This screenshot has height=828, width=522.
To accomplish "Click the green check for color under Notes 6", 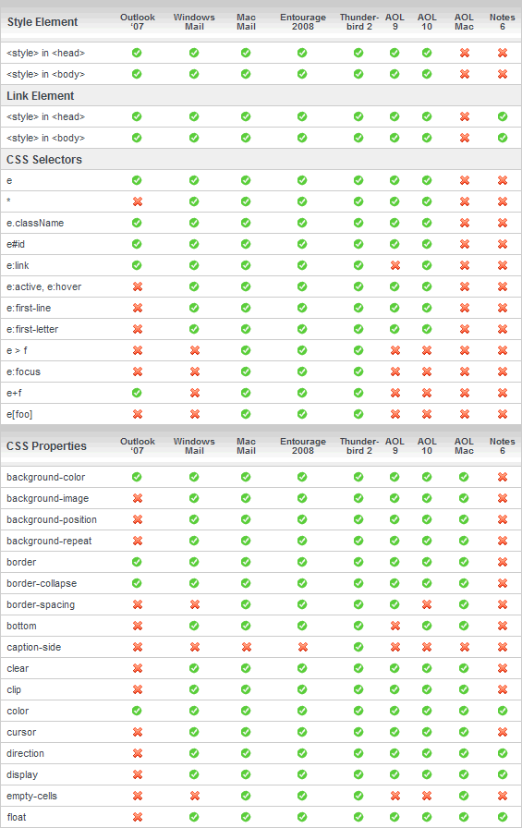I will 503,711.
